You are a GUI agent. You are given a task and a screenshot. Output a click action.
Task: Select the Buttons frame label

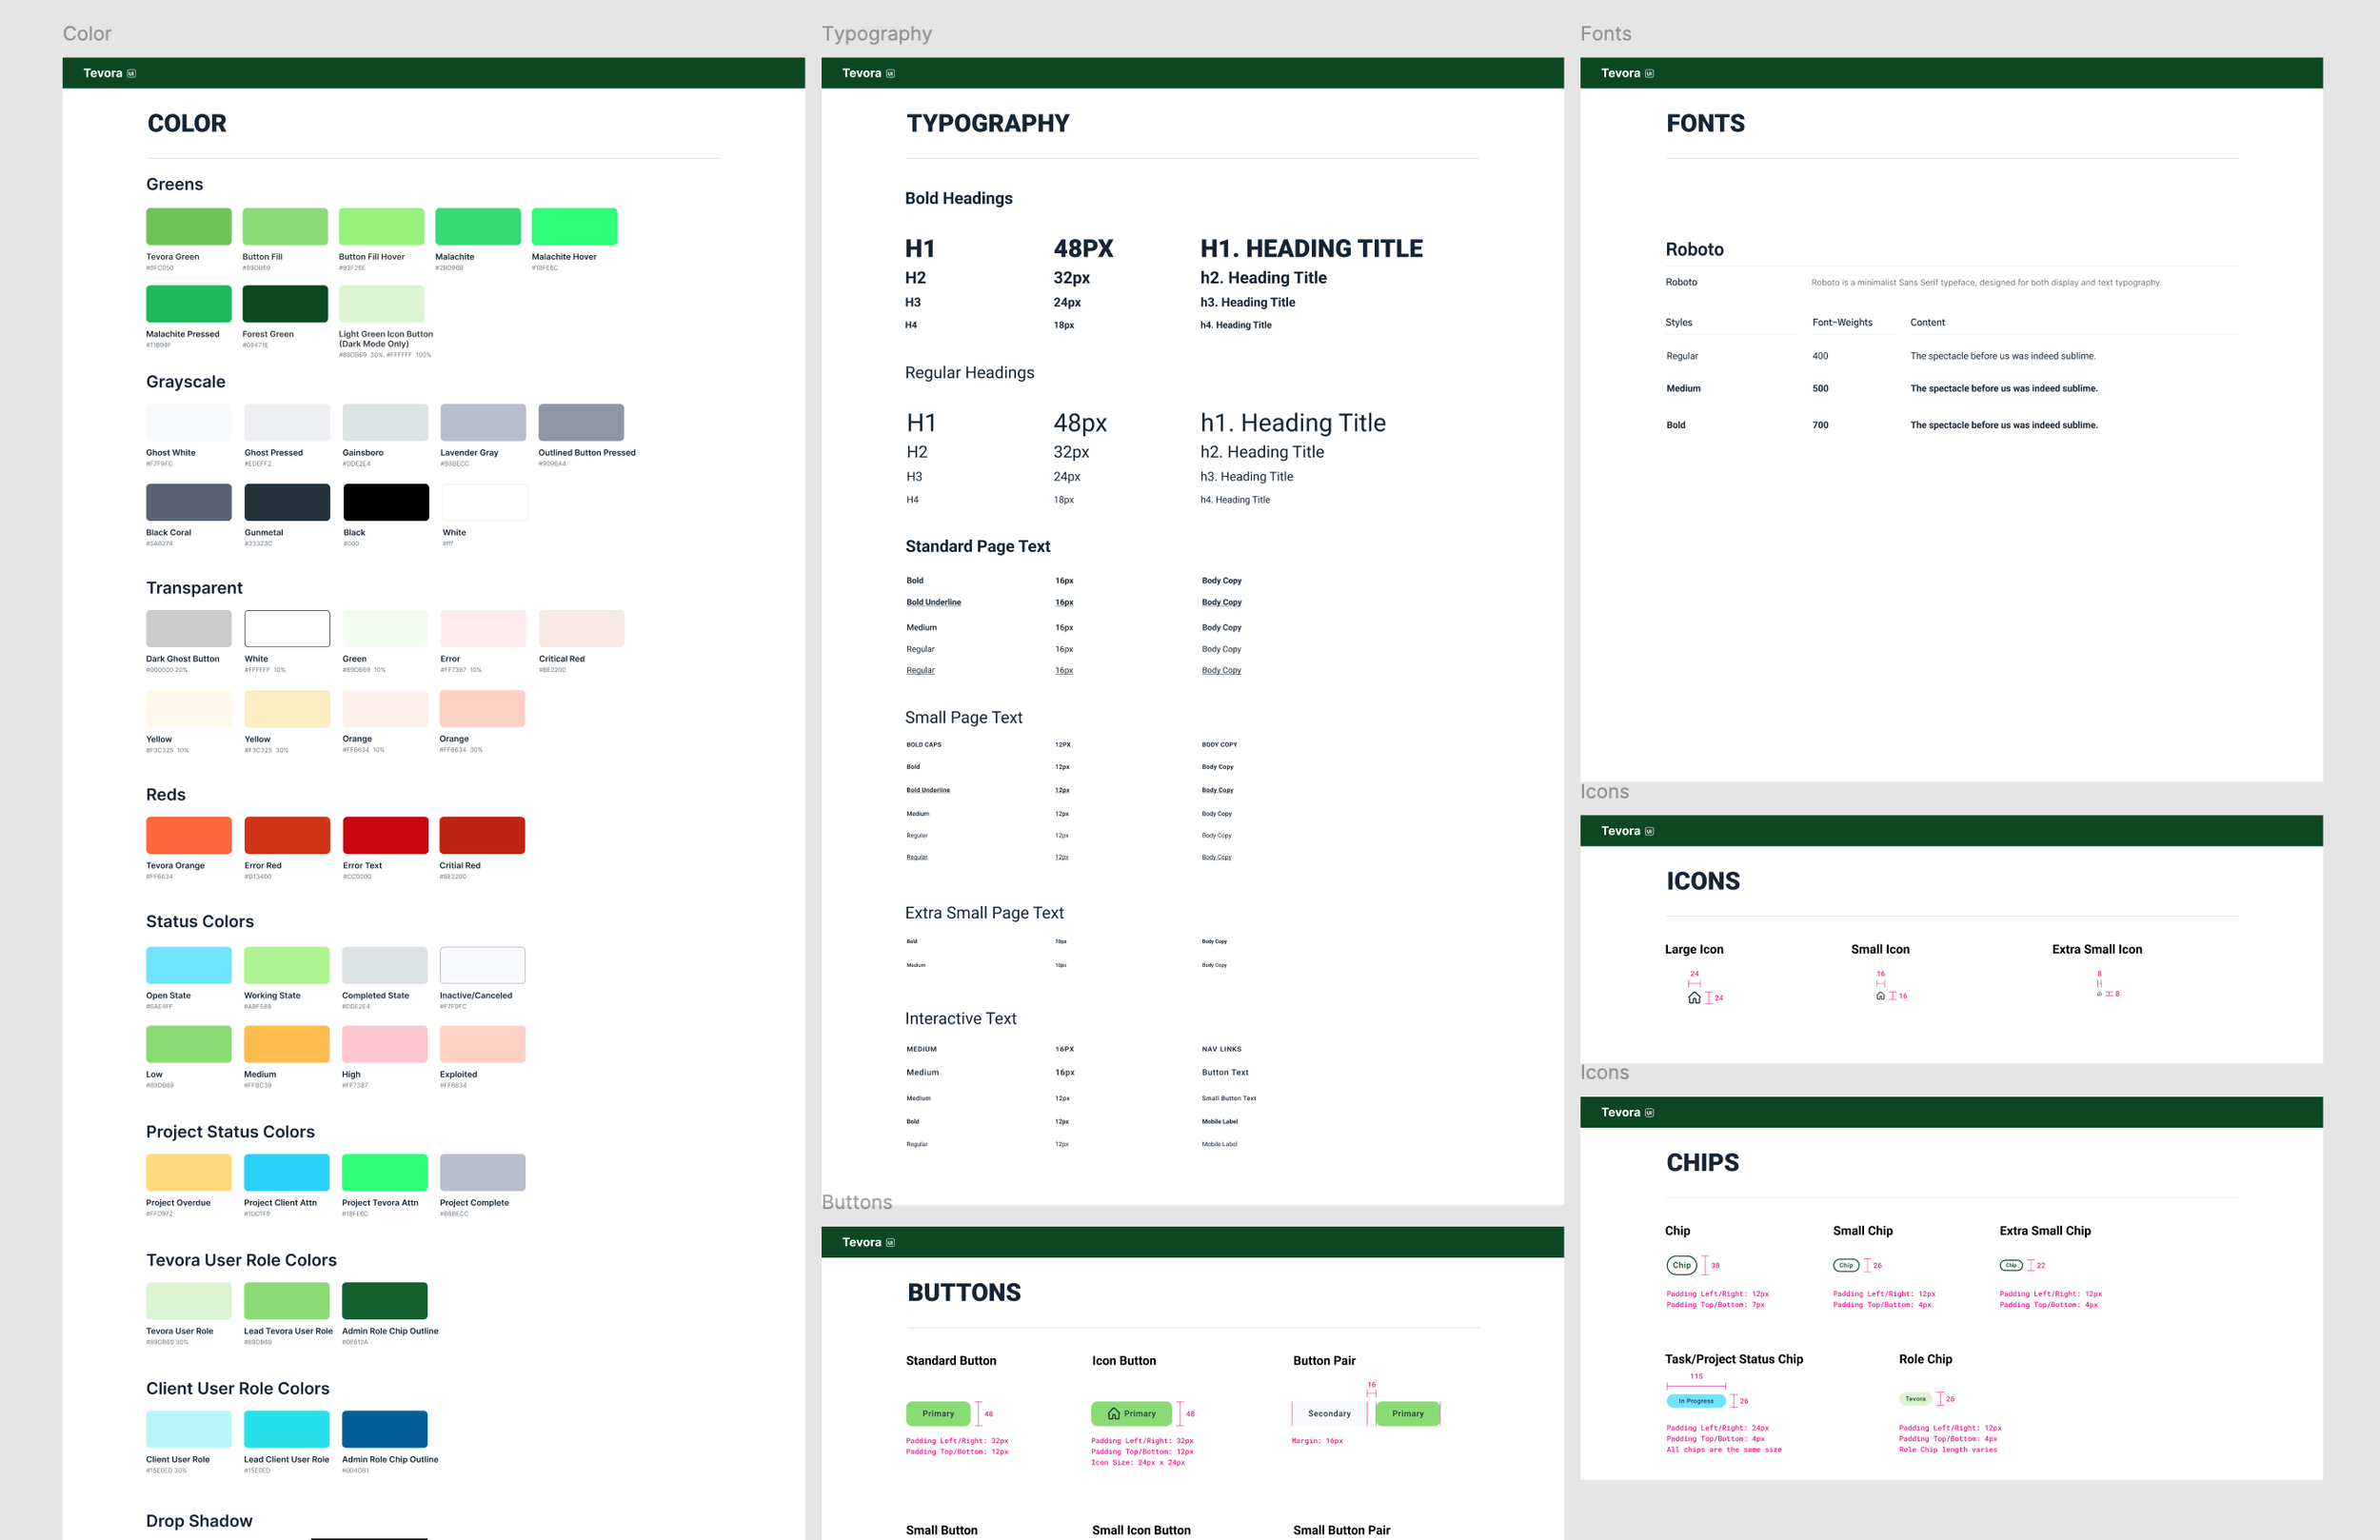coord(856,1202)
